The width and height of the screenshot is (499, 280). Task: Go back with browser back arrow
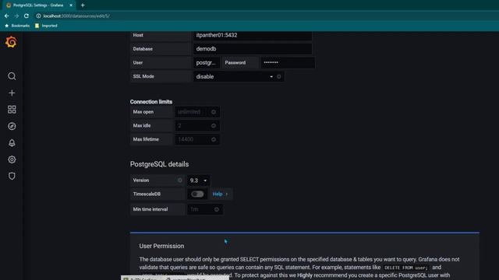[7, 16]
